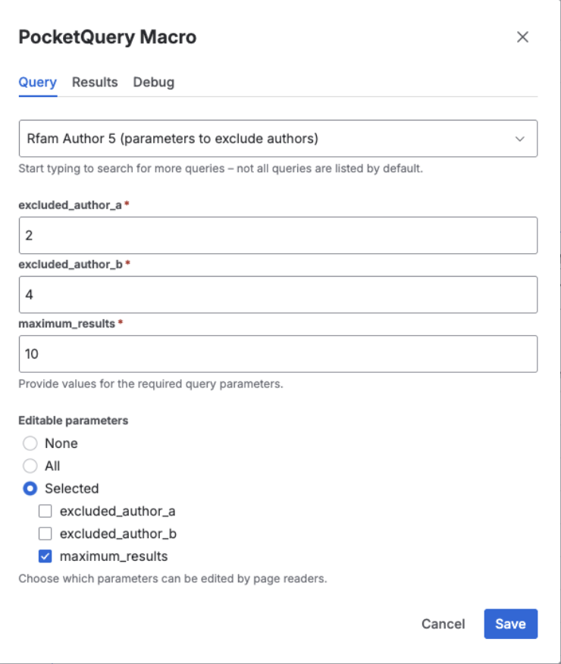Select the None editable parameters option
The width and height of the screenshot is (561, 664).
click(x=29, y=443)
